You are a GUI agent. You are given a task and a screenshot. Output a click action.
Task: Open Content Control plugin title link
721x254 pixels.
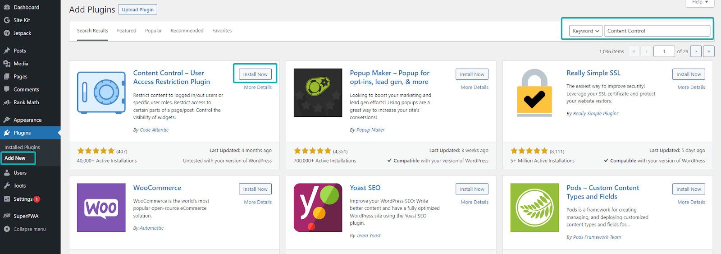(x=172, y=77)
